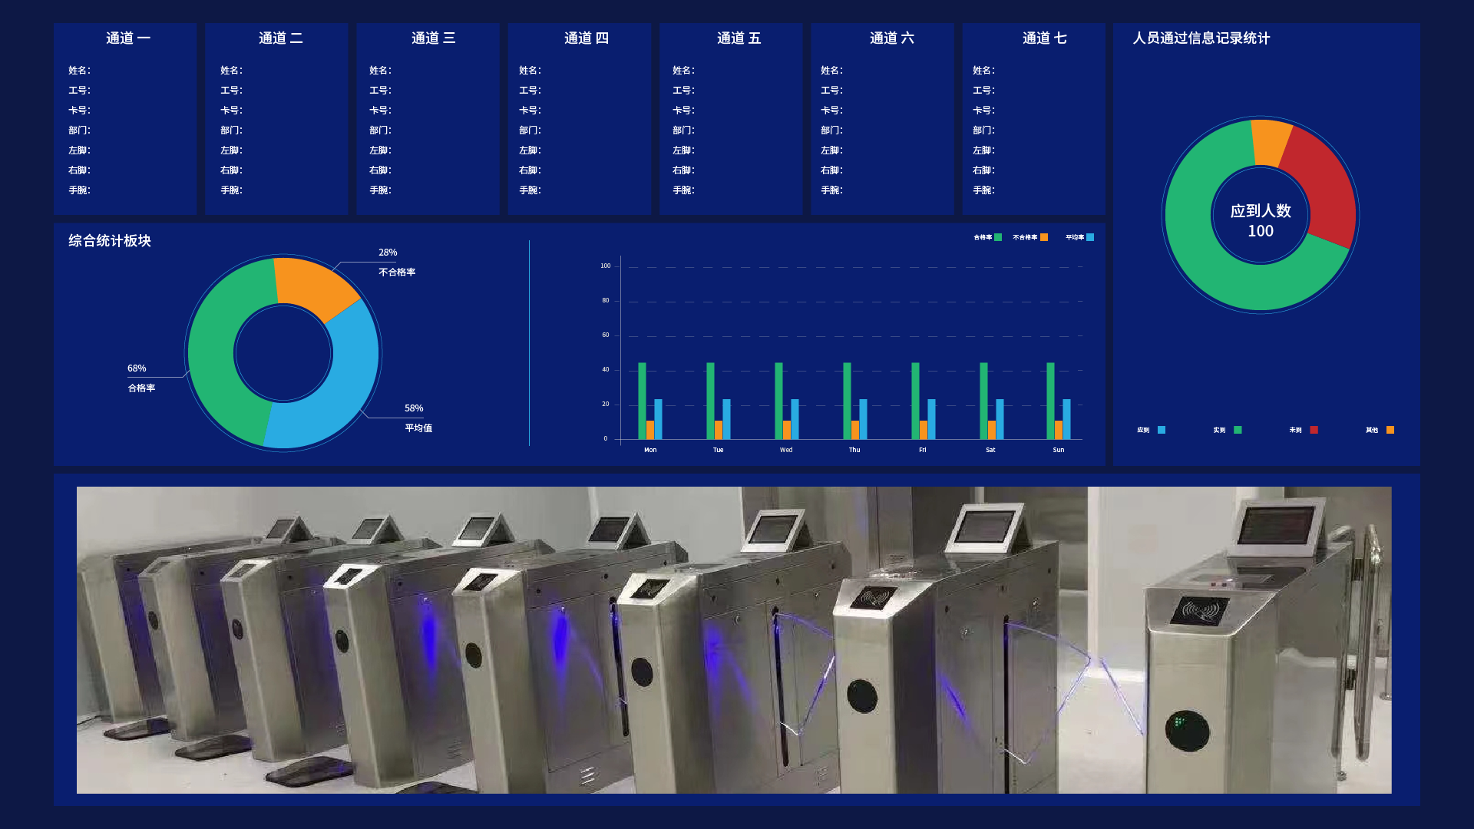Select the 通道 四 panel header

click(586, 38)
